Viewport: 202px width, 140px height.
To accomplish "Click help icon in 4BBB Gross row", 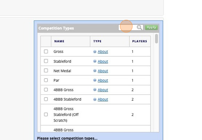I will (95, 90).
